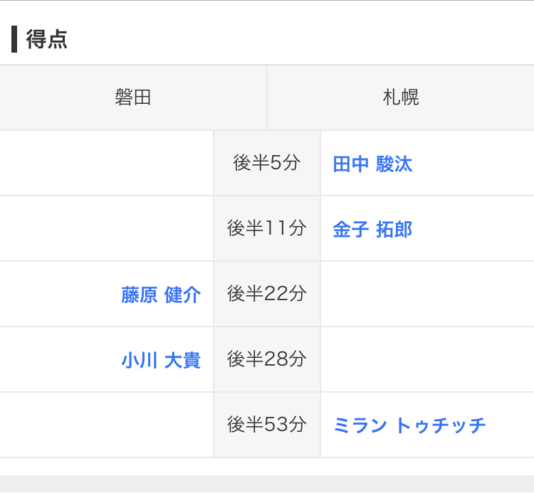Click the 得点 section heading
The width and height of the screenshot is (534, 493).
pyautogui.click(x=47, y=39)
